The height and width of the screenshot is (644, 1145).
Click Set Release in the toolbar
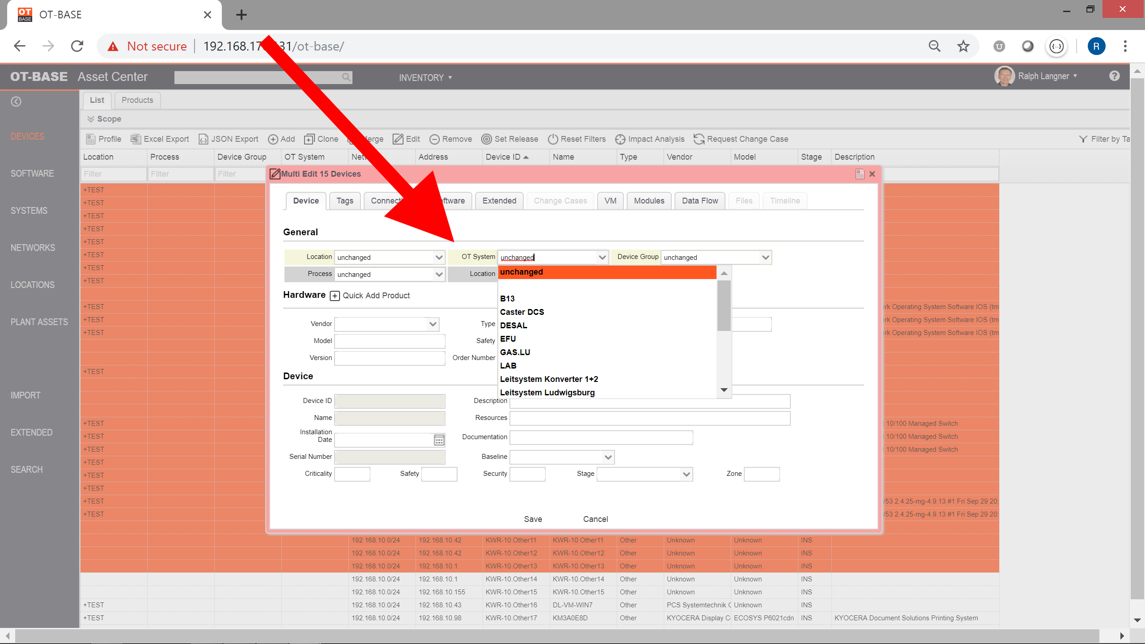point(509,139)
